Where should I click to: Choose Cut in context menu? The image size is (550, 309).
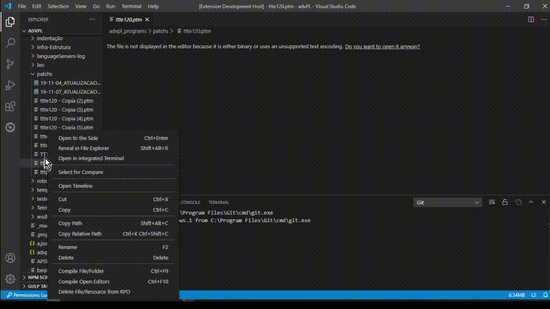113,200
